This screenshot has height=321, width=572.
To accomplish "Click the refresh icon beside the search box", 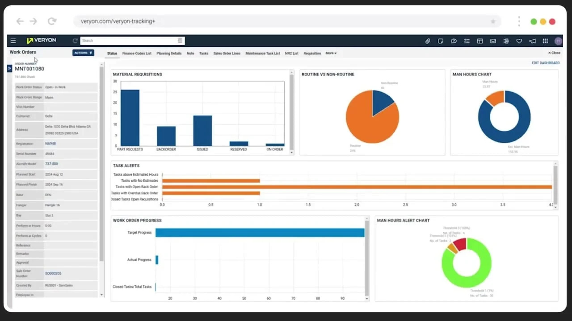I will [75, 41].
